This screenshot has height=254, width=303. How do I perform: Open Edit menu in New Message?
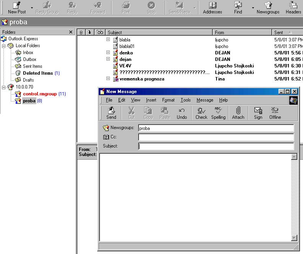pyautogui.click(x=122, y=100)
